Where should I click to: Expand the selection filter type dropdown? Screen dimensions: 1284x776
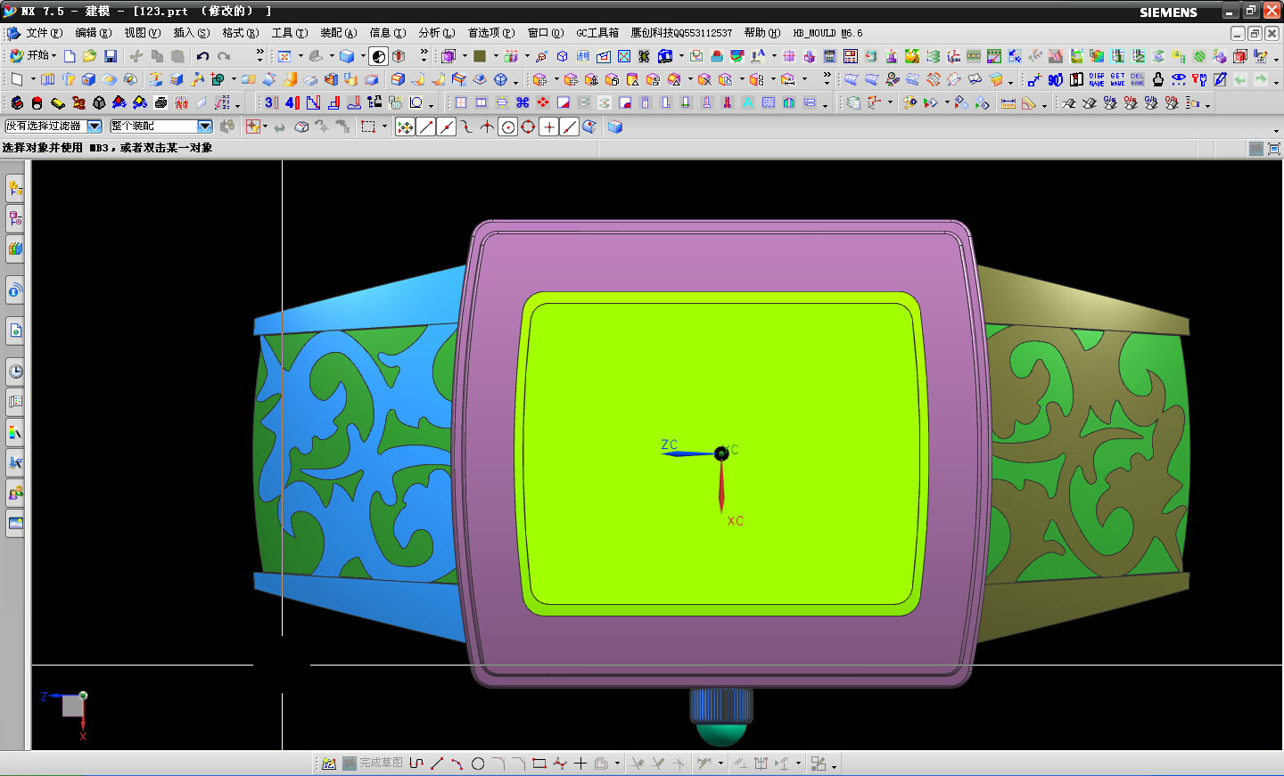click(x=95, y=127)
